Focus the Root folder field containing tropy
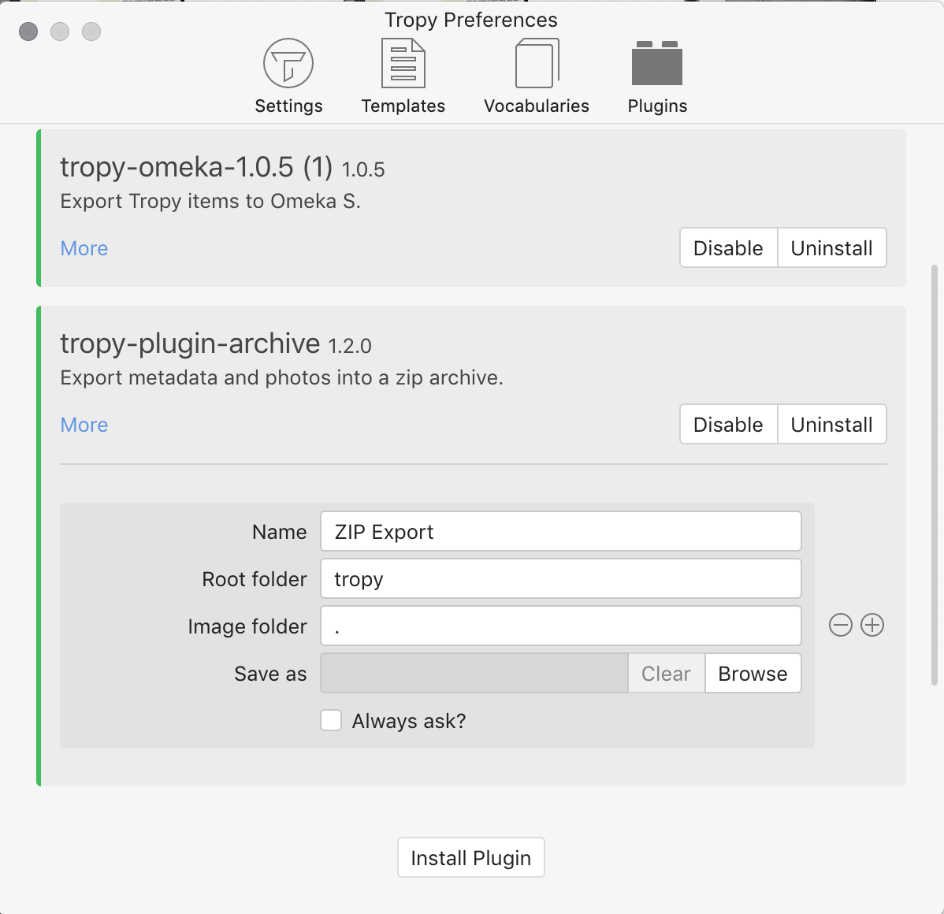 pyautogui.click(x=560, y=578)
